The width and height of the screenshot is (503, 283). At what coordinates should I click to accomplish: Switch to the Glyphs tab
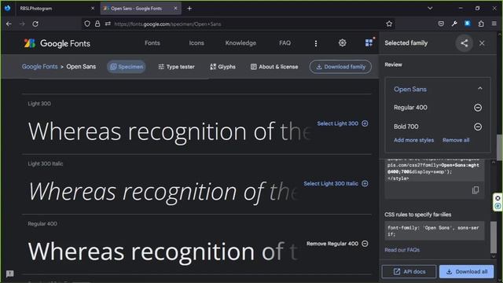click(x=222, y=67)
